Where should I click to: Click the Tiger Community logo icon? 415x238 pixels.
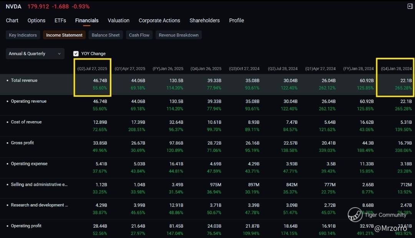coord(355,215)
